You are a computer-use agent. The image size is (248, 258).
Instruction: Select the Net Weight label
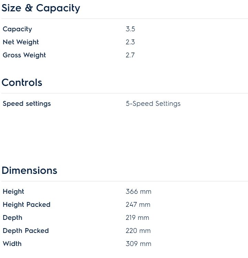[21, 42]
